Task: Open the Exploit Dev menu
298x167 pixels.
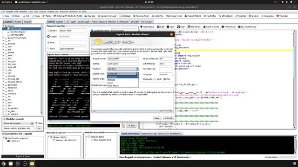Action: [53, 12]
